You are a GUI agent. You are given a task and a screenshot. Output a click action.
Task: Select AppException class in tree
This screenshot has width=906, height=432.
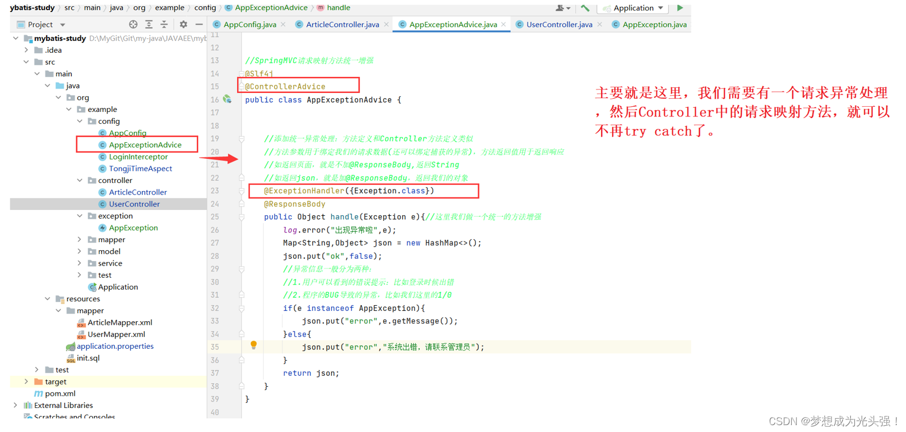(x=133, y=228)
